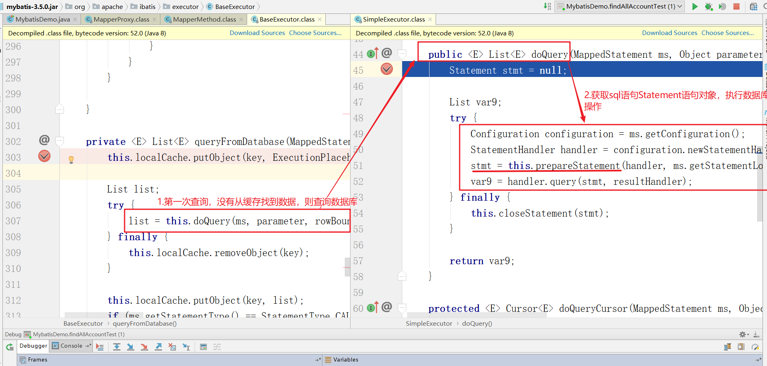The height and width of the screenshot is (366, 767).
Task: Click Step Over icon in debugger
Action: coord(117,347)
